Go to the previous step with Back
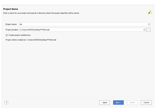Screen dimensions: 156x109 pyautogui.click(x=104, y=103)
